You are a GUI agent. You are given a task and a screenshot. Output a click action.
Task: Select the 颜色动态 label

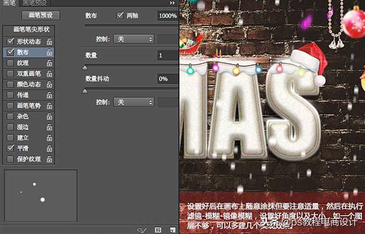click(29, 84)
